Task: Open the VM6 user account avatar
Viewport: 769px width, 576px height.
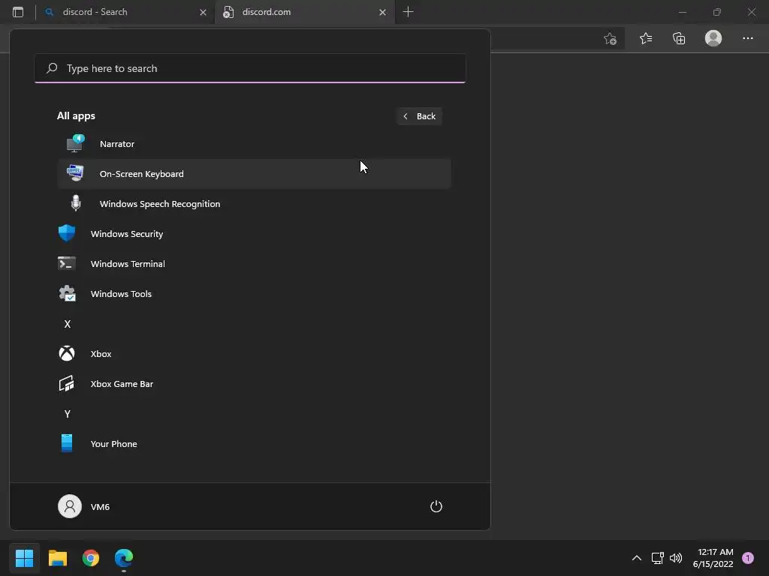Action: [x=70, y=506]
